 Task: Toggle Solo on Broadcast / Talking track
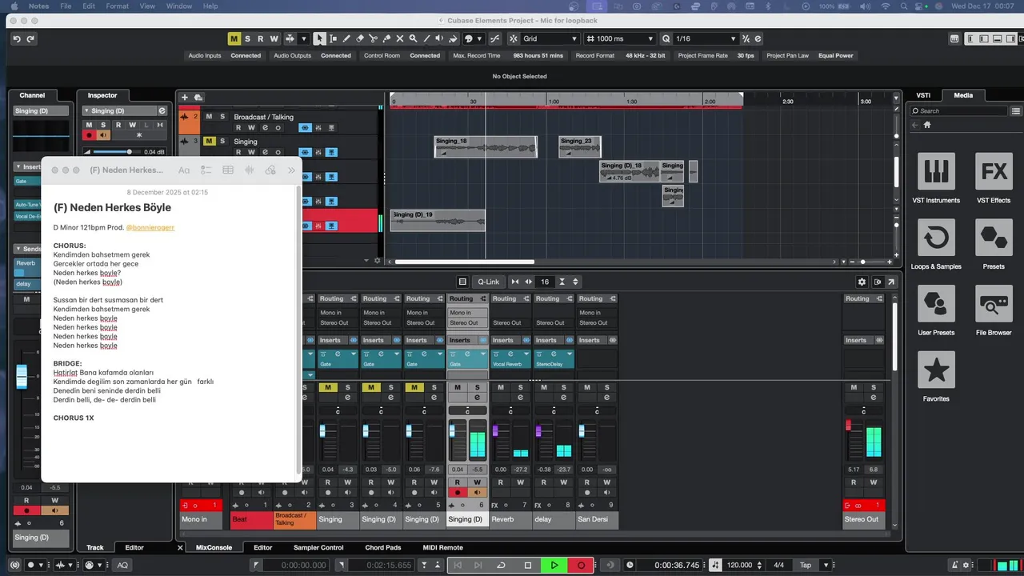(x=222, y=117)
